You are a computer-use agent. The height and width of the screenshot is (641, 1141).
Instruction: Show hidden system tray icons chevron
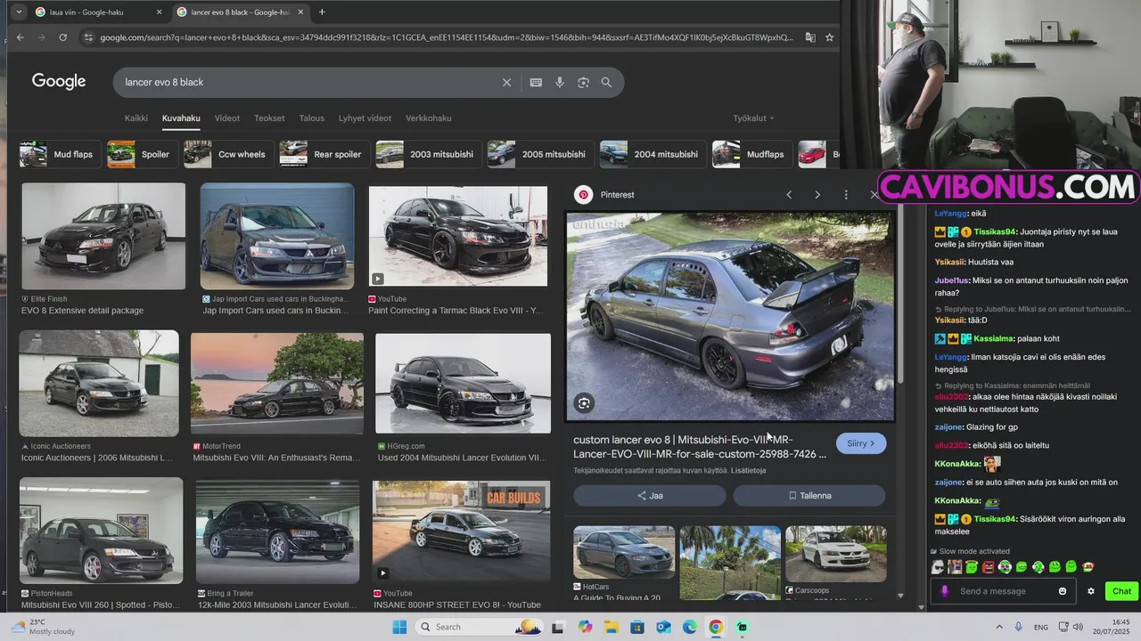[x=999, y=627]
